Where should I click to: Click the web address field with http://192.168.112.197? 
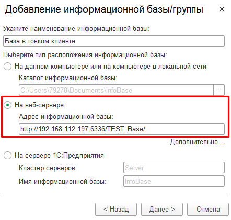(122, 129)
